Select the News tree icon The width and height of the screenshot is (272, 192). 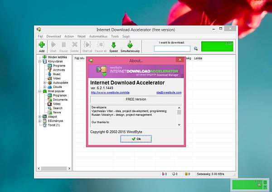tap(50, 112)
